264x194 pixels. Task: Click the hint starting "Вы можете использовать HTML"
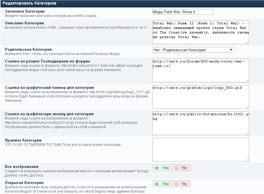[76, 28]
